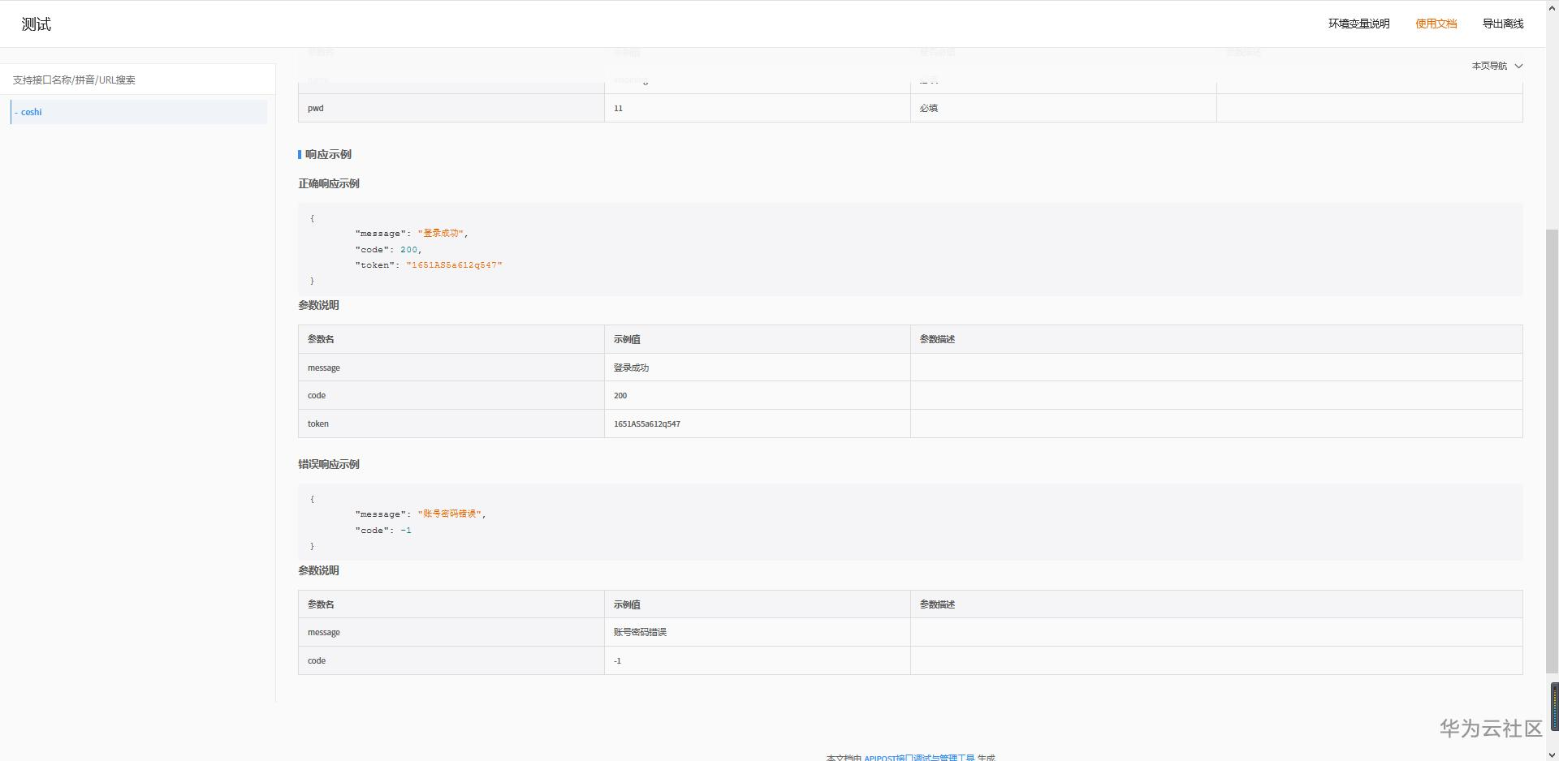Click the 参数描述 header in the error table
Viewport: 1559px width, 761px height.
pos(1216,604)
